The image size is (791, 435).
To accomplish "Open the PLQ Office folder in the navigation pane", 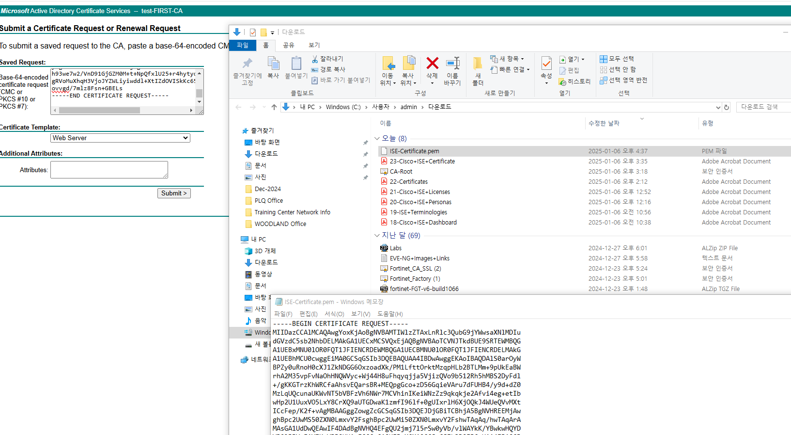I will pos(268,200).
